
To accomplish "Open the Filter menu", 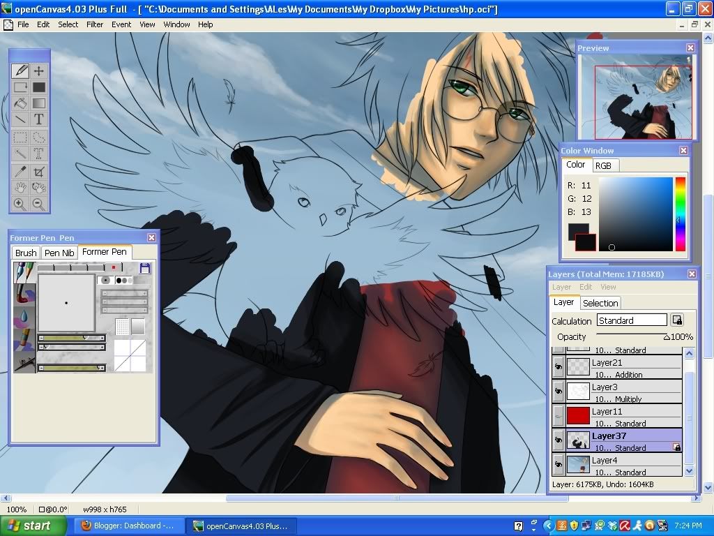I will (x=95, y=24).
